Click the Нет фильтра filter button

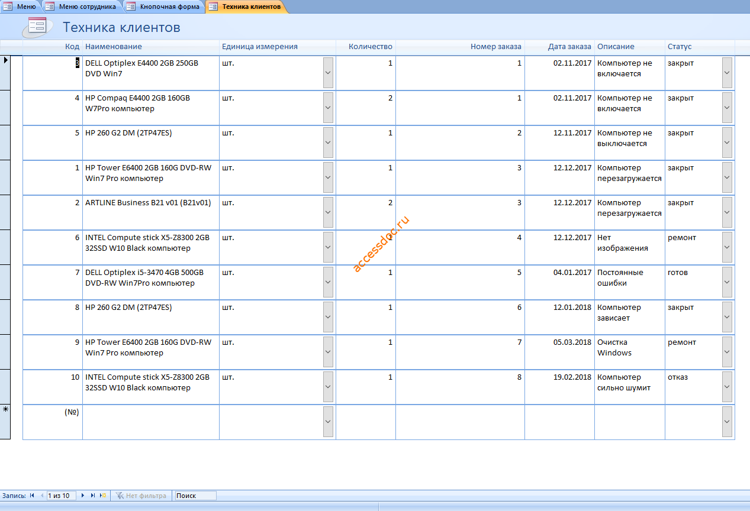pyautogui.click(x=141, y=496)
